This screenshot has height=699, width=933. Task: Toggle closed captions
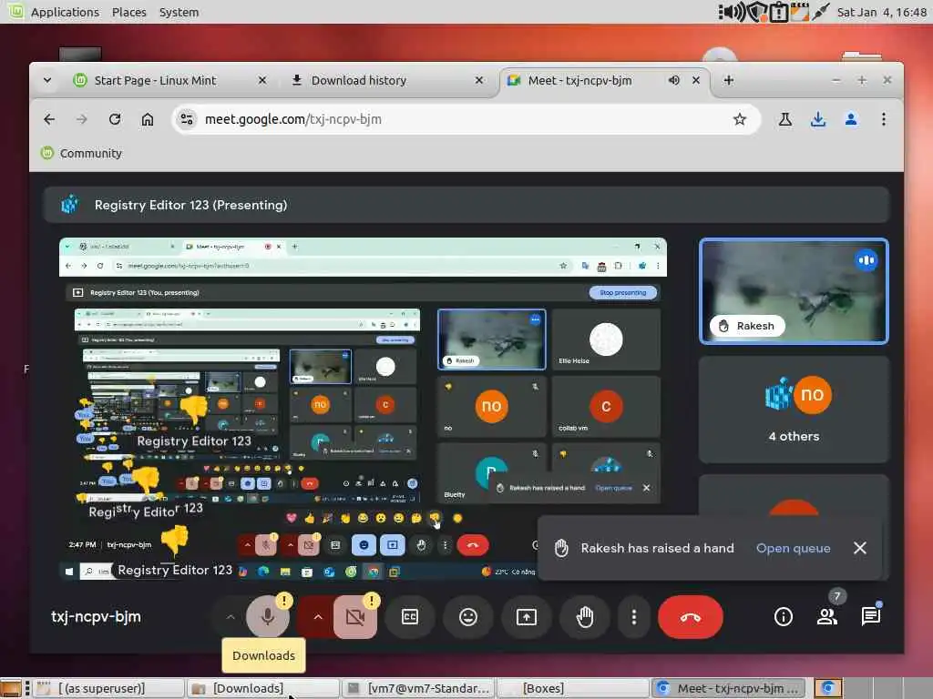pyautogui.click(x=410, y=617)
